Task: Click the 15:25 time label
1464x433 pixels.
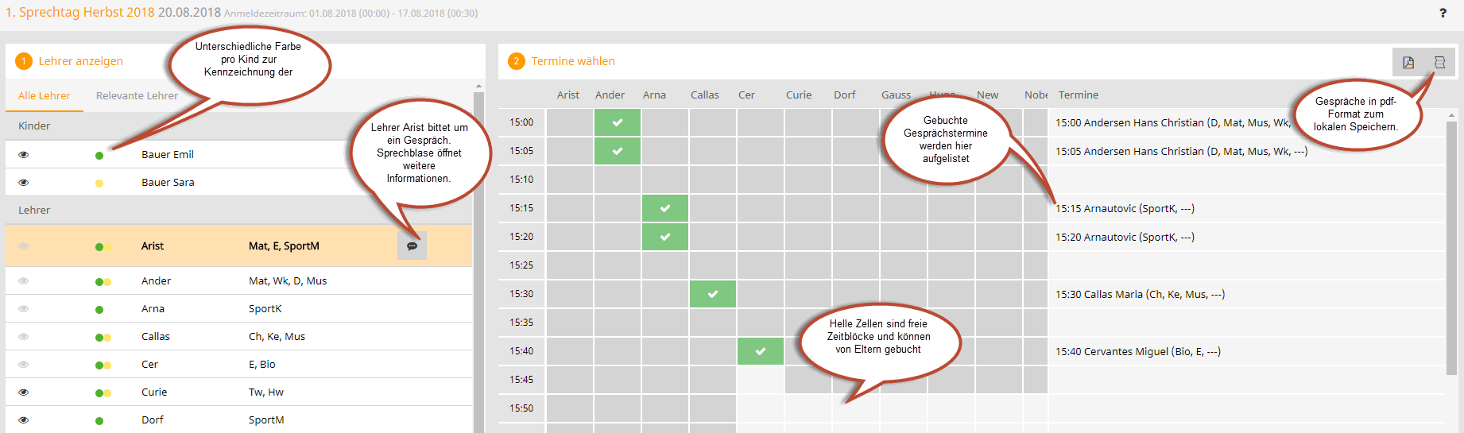Action: coord(521,265)
